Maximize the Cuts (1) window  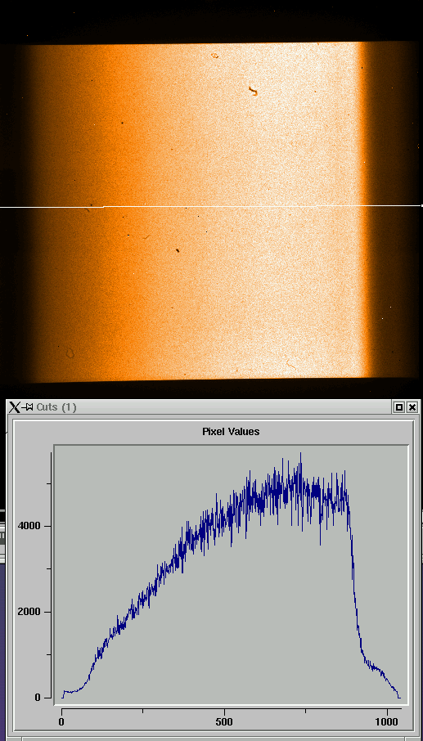399,406
